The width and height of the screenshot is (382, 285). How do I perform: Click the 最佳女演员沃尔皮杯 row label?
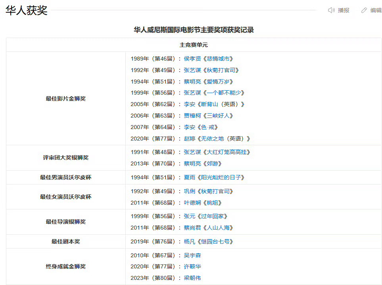tap(66, 196)
